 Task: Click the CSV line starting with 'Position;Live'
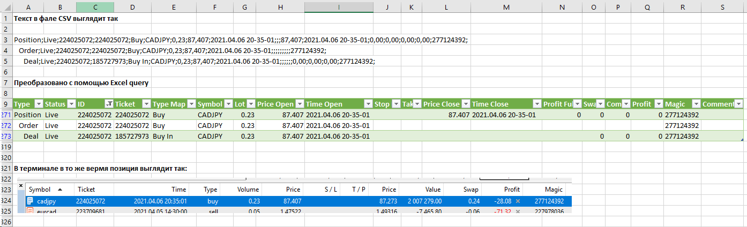click(241, 40)
